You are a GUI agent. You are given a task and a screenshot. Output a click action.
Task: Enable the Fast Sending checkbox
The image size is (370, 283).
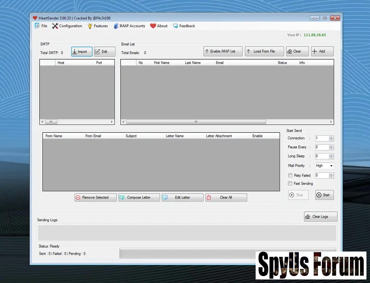[290, 184]
